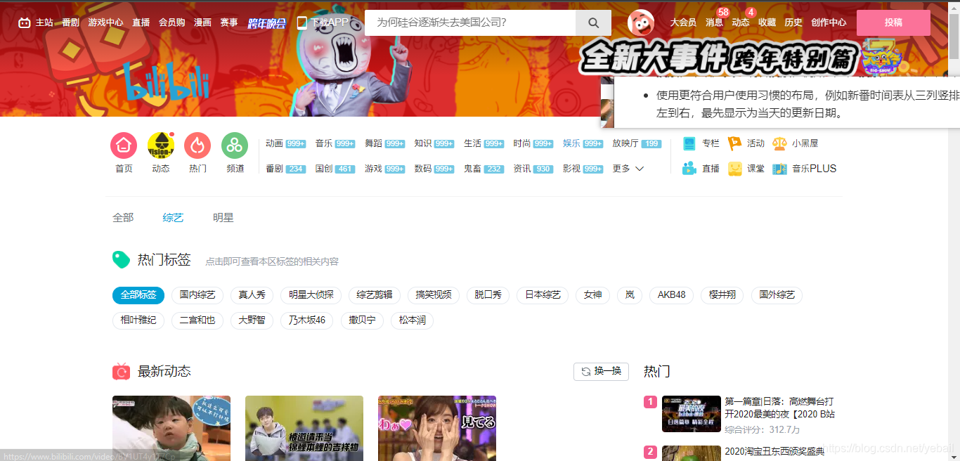Click the 课堂 classroom icon
The image size is (960, 461).
pyautogui.click(x=734, y=169)
